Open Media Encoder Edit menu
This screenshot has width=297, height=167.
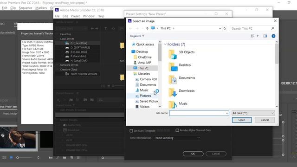(65, 16)
